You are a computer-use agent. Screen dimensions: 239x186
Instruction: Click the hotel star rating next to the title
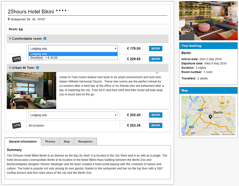point(63,11)
